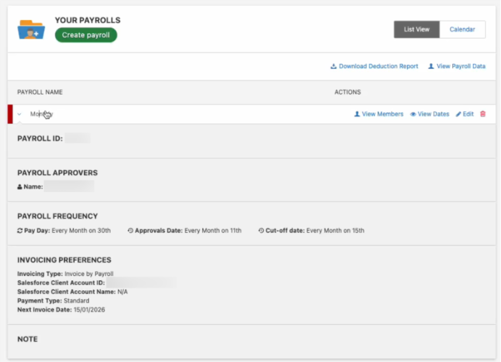
Task: Click the INVOICING PREFERENCES heading
Action: [65, 260]
